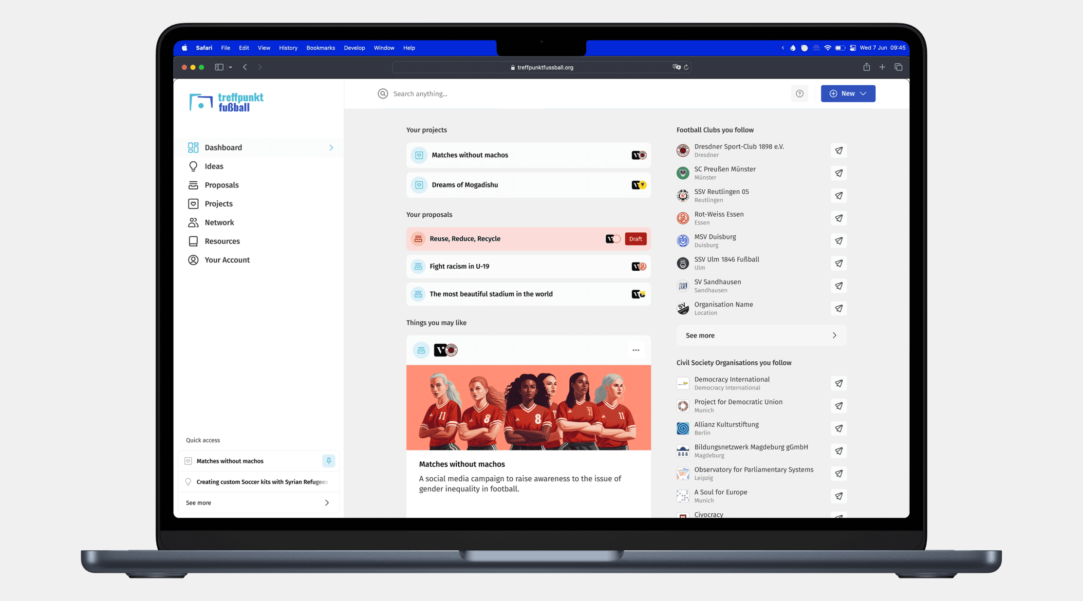
Task: Open the New dropdown button
Action: pos(848,94)
